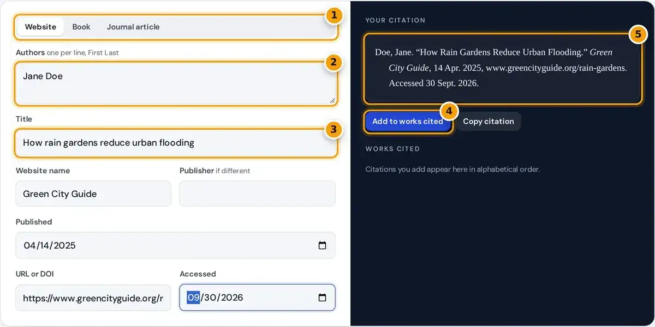
Task: Click the WORKS CITED heading
Action: coord(392,149)
